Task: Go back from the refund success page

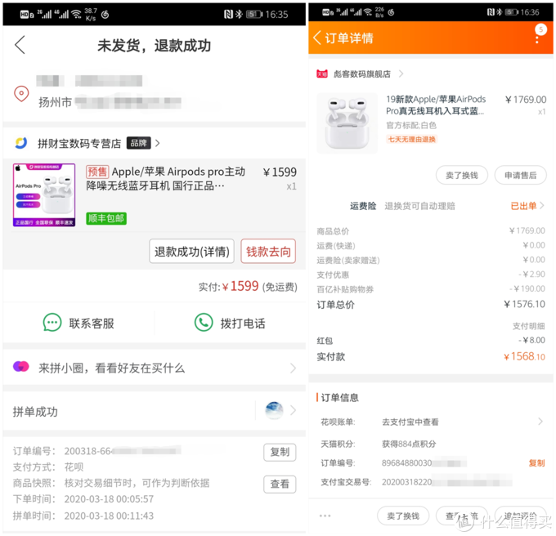Action: pos(20,45)
